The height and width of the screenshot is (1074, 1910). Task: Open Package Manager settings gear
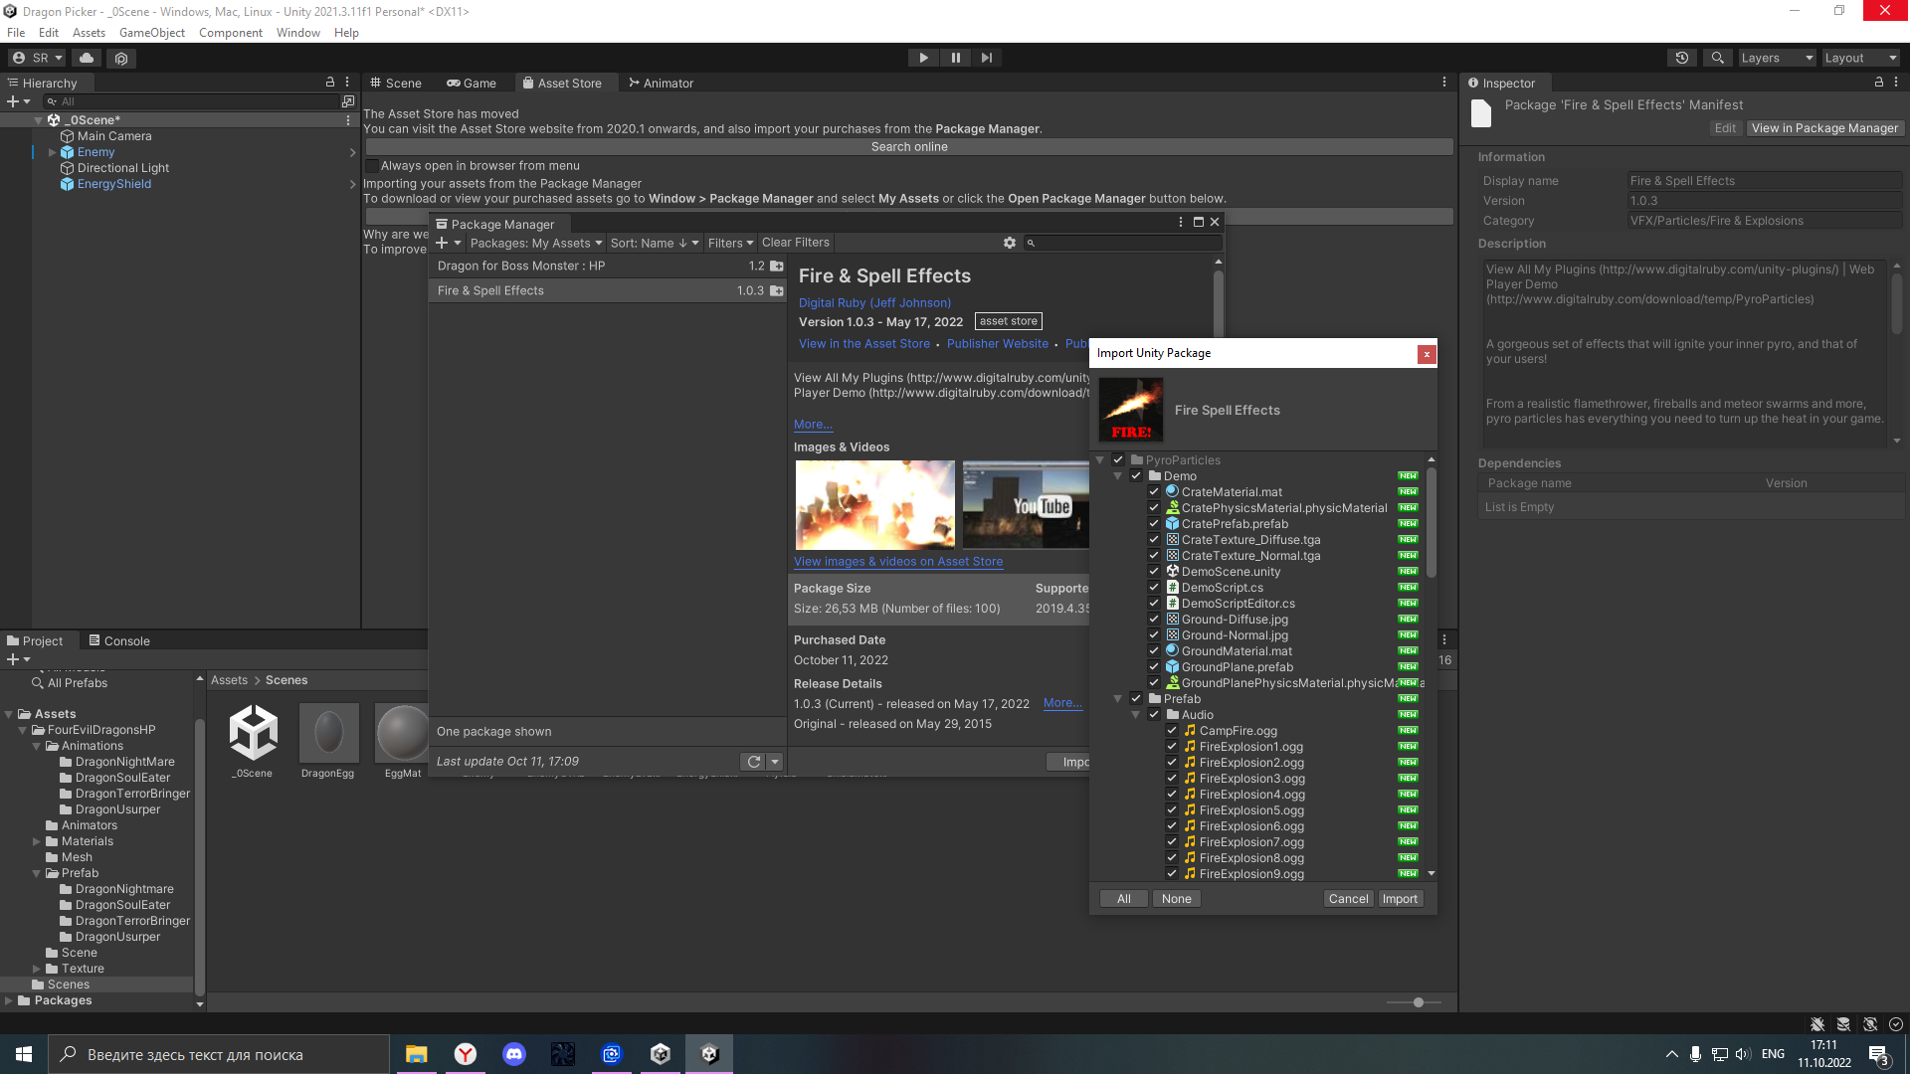[x=1010, y=243]
